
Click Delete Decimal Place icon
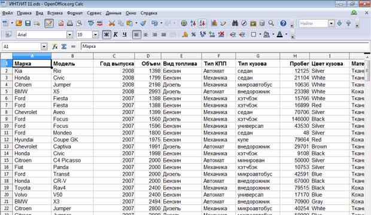pyautogui.click(x=221, y=35)
